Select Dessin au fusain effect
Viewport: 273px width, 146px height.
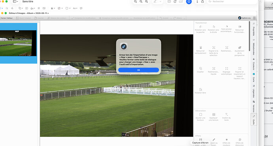[x=214, y=142]
